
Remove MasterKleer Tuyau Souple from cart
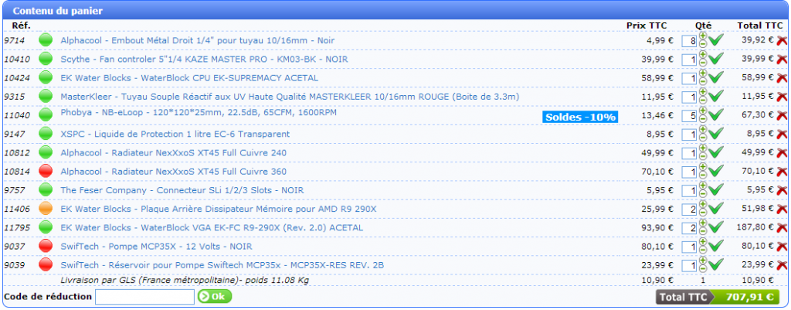[782, 97]
